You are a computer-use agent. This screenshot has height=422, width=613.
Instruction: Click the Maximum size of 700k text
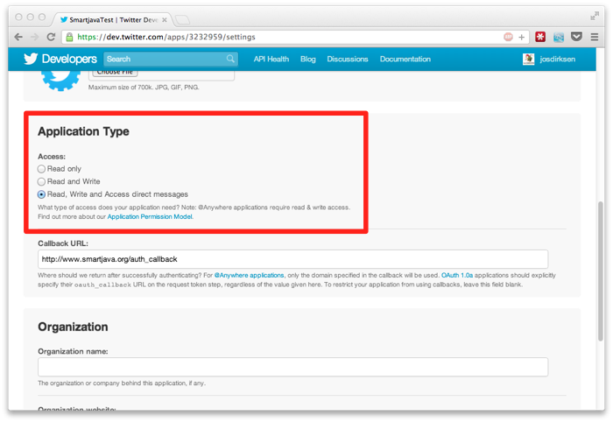point(144,88)
